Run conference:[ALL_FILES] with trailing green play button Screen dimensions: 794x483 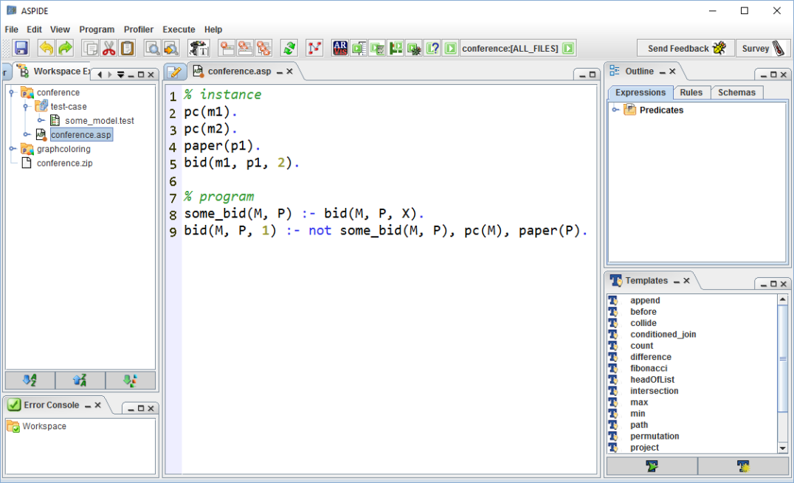tap(568, 48)
